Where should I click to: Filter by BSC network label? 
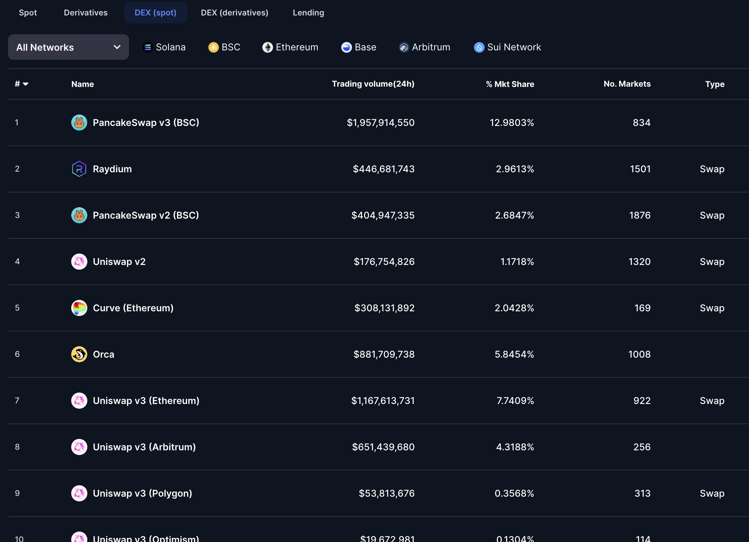tap(231, 47)
